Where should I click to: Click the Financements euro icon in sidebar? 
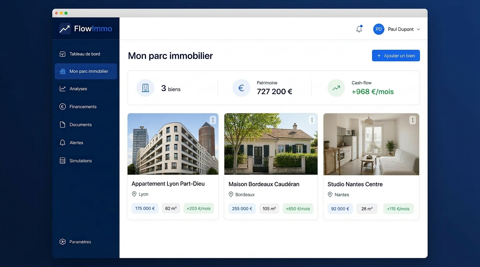[62, 107]
